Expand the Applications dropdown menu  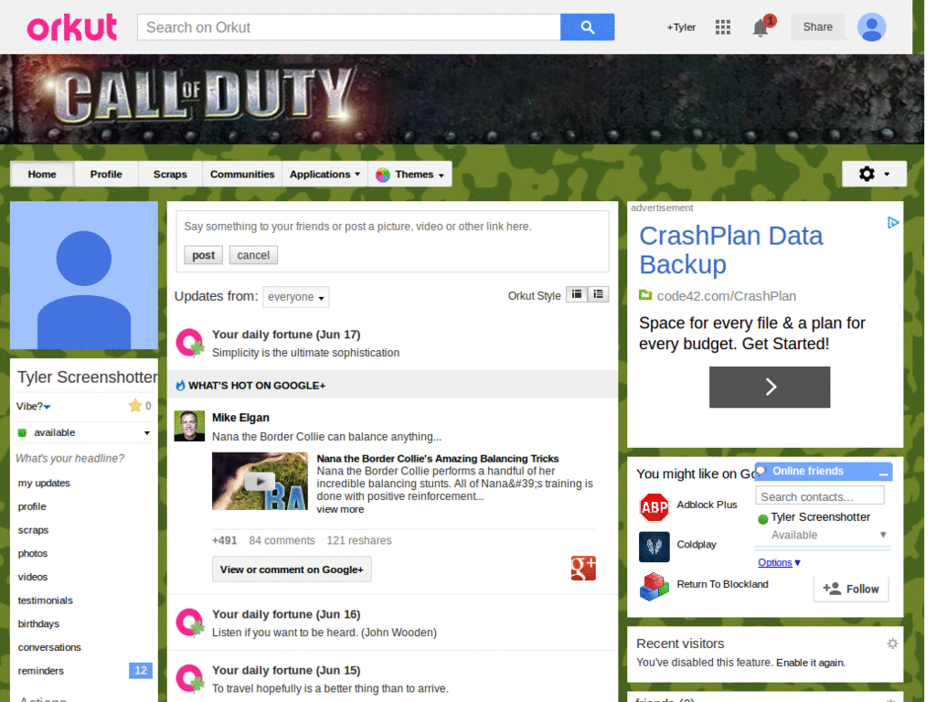pos(324,175)
